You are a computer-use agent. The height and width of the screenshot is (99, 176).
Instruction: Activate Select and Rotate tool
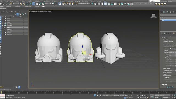[x=37, y=4]
